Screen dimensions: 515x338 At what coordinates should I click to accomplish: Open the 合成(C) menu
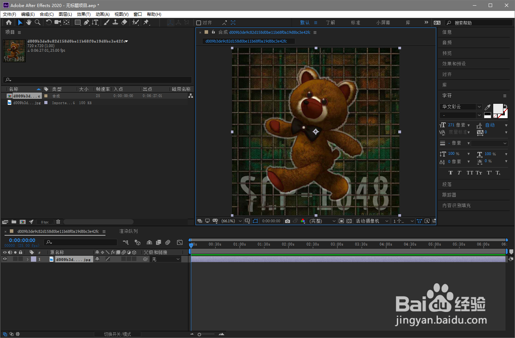click(x=47, y=14)
